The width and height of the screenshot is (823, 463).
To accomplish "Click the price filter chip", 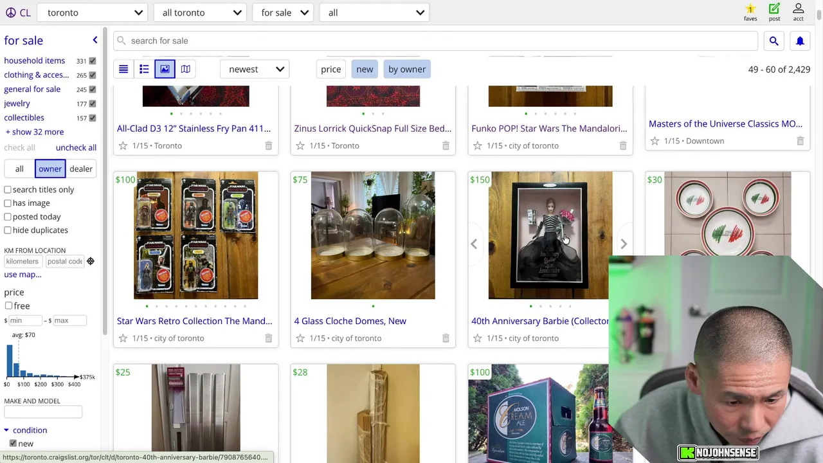I will [330, 69].
